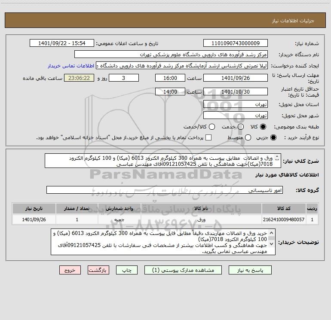Click the general description text area
Screen dimensions: 331x320
[163, 161]
